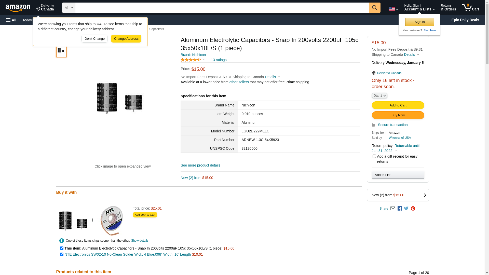Viewport: 489px width, 275px height.
Task: Open the Qty quantity dropdown
Action: 379,95
